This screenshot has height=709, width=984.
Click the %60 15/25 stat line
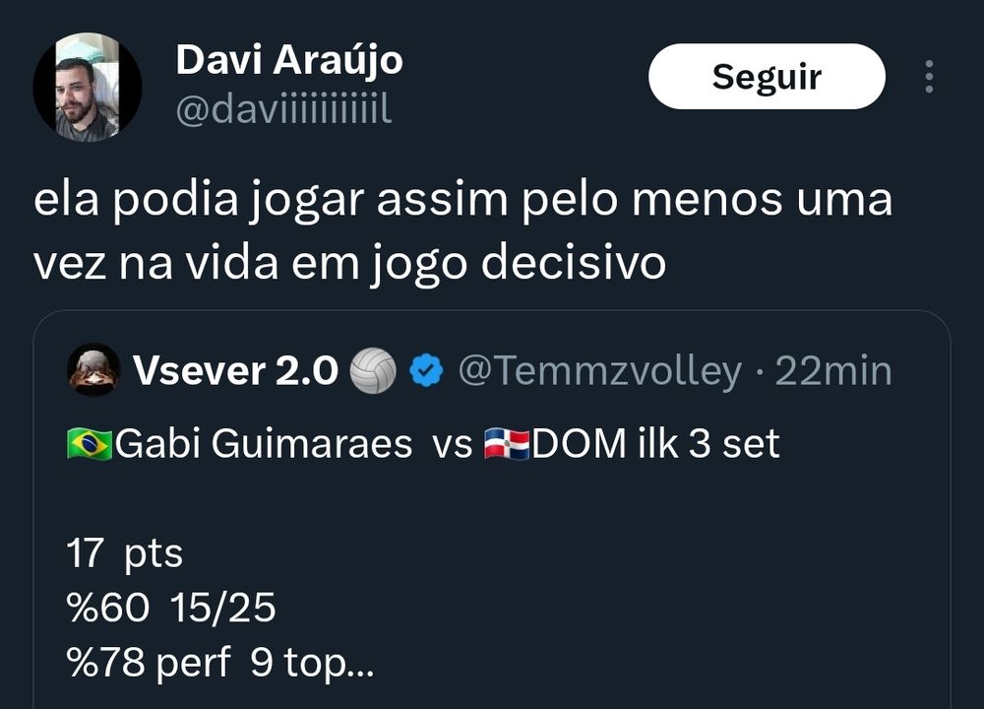click(x=170, y=608)
